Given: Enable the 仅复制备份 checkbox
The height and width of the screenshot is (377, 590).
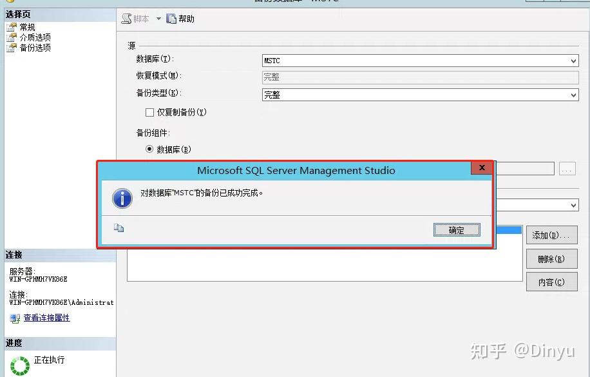Looking at the screenshot, I should 148,112.
